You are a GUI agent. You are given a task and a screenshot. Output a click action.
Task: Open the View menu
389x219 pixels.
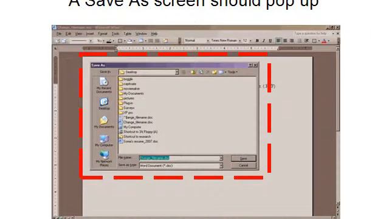pyautogui.click(x=78, y=34)
